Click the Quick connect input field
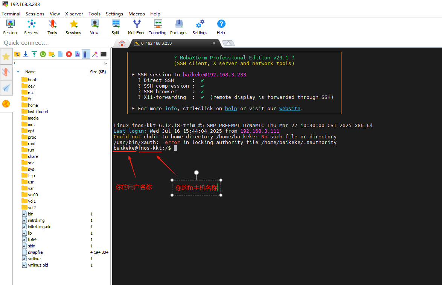The width and height of the screenshot is (442, 285). (x=55, y=43)
